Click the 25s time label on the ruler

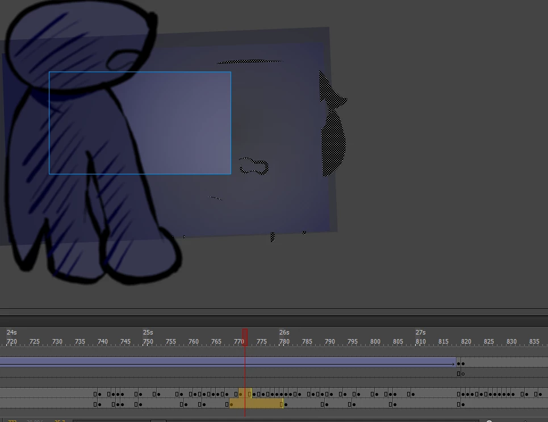click(148, 332)
